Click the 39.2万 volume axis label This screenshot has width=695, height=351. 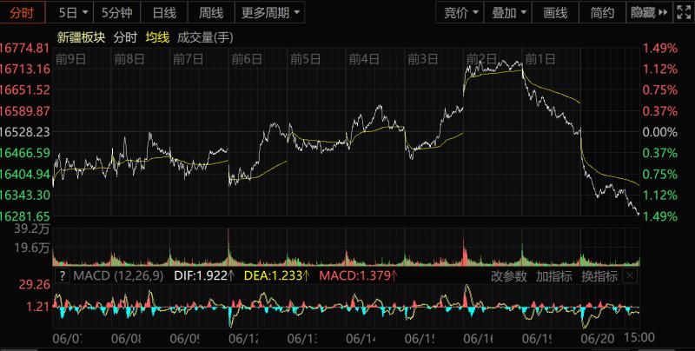(x=32, y=229)
